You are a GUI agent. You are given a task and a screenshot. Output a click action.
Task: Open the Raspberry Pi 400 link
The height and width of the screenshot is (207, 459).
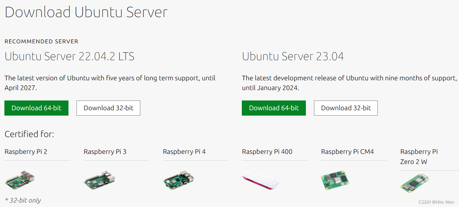[267, 152]
